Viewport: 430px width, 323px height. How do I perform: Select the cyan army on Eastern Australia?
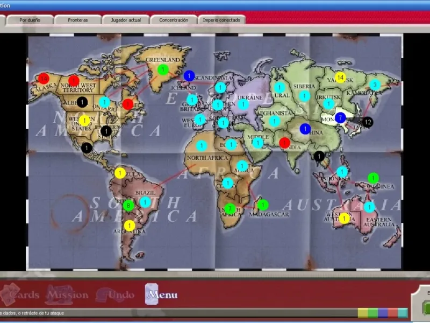370,207
